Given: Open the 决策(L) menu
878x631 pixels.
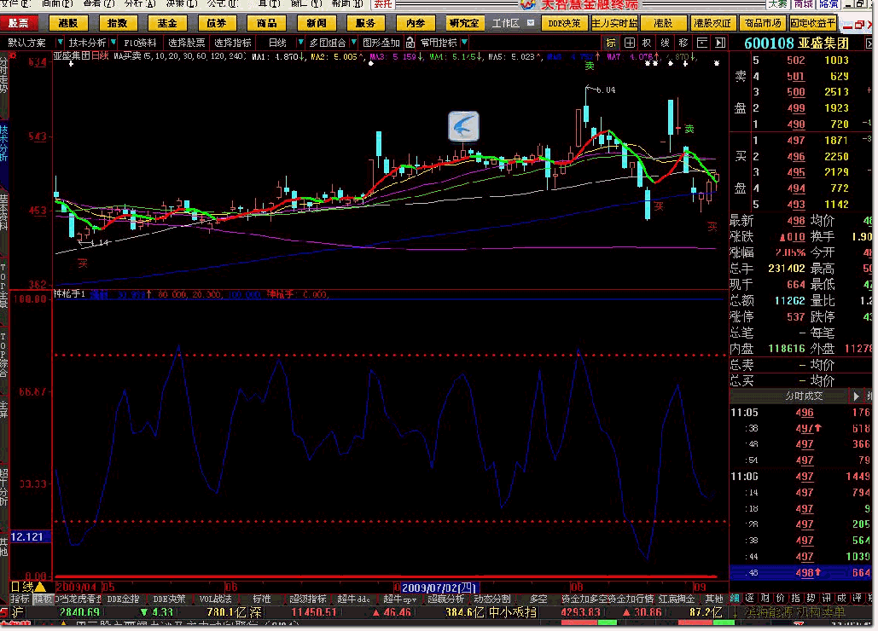Looking at the screenshot, I should [x=182, y=4].
